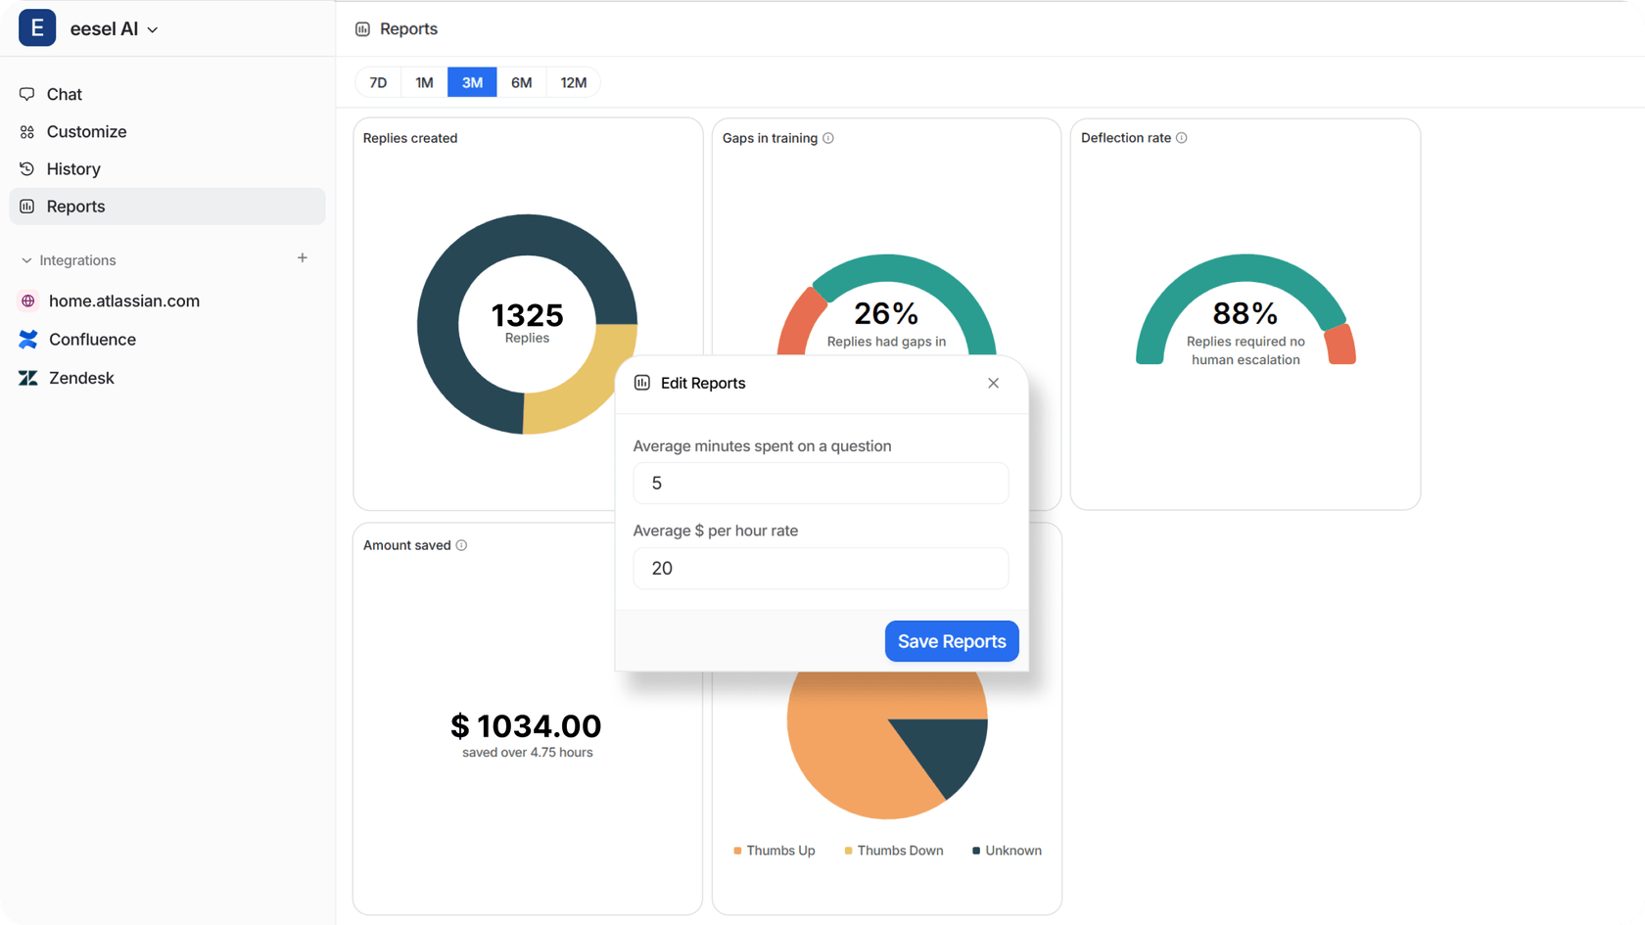
Task: Open the Zendesk integration icon
Action: [28, 377]
